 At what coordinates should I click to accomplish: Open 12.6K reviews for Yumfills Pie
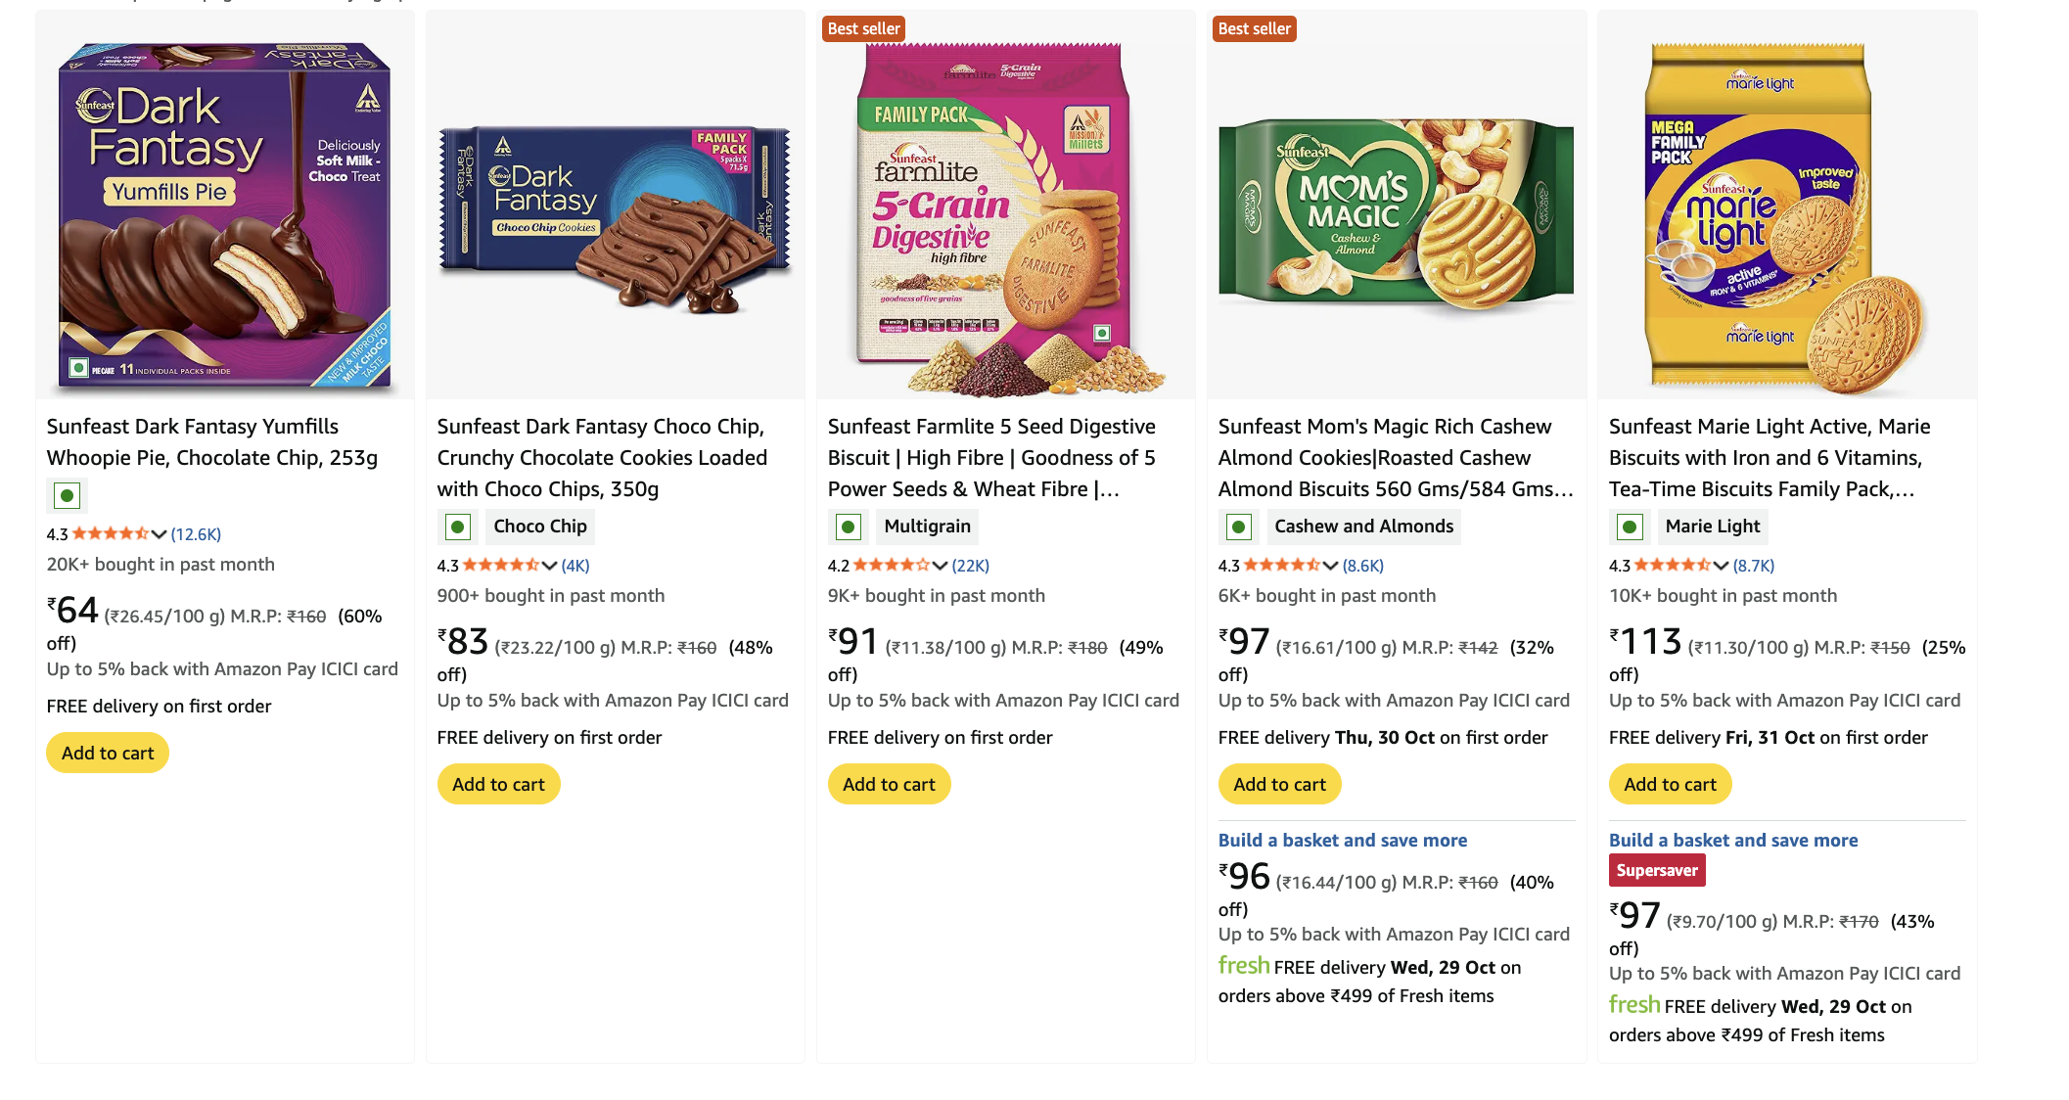coord(196,534)
